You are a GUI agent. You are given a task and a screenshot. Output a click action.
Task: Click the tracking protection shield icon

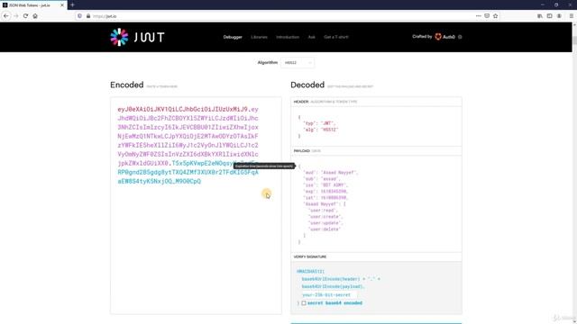pos(80,16)
